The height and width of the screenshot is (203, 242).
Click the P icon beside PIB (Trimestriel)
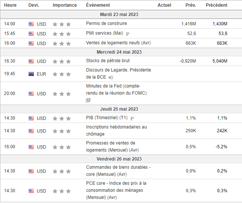[x=132, y=118]
